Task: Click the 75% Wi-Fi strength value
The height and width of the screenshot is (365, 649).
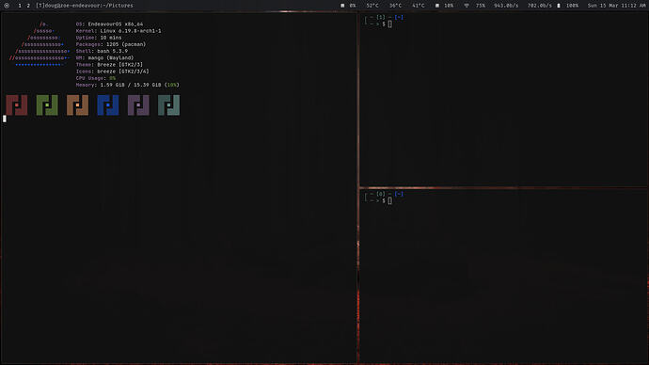Action: (480, 6)
